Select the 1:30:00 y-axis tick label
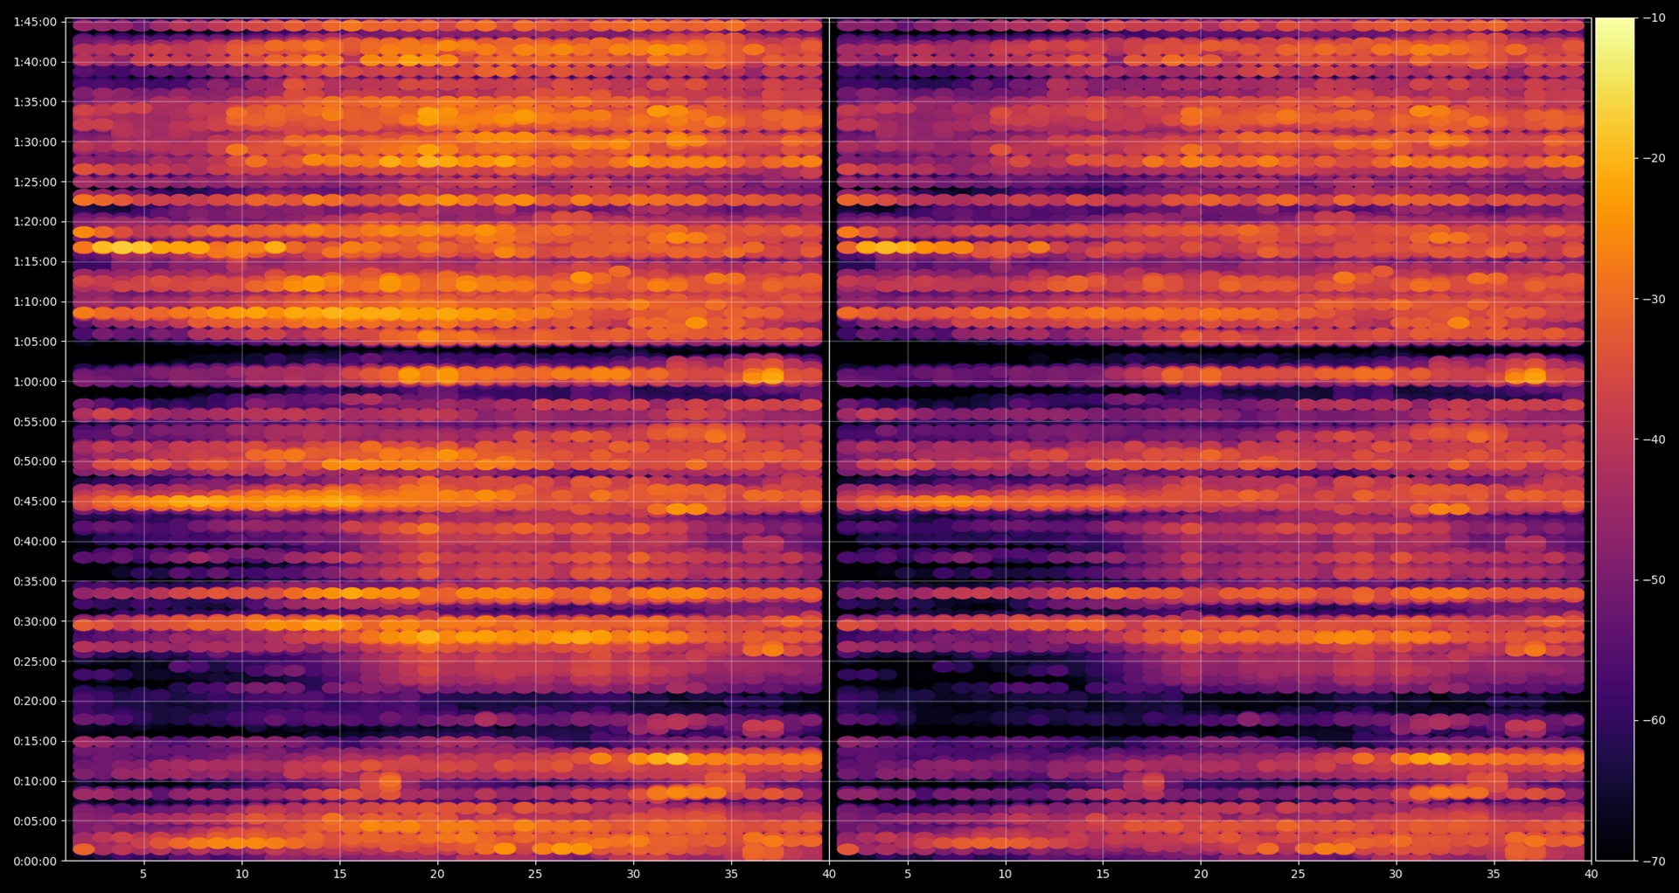The width and height of the screenshot is (1679, 893). tap(35, 142)
